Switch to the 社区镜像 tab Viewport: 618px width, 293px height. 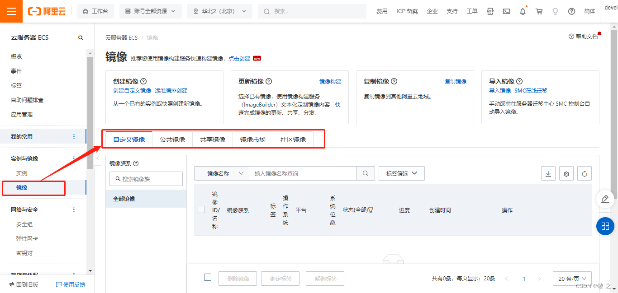[x=293, y=140]
